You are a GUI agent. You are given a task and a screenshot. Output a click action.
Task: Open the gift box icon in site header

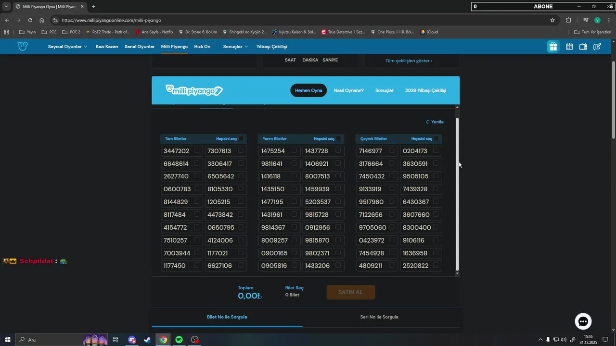click(553, 47)
